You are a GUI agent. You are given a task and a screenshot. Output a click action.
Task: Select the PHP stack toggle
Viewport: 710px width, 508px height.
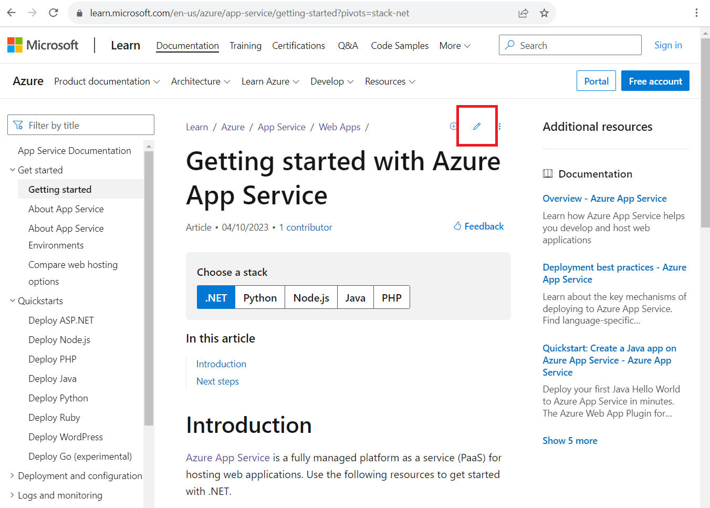(391, 297)
